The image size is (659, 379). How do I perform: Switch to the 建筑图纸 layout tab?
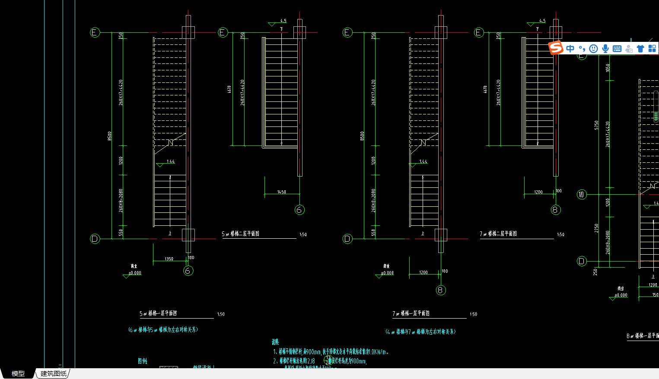pos(54,373)
